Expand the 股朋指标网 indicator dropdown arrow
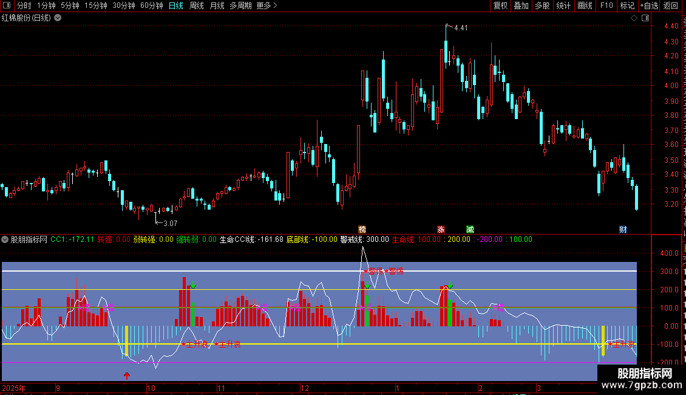686x395 pixels. pos(5,239)
